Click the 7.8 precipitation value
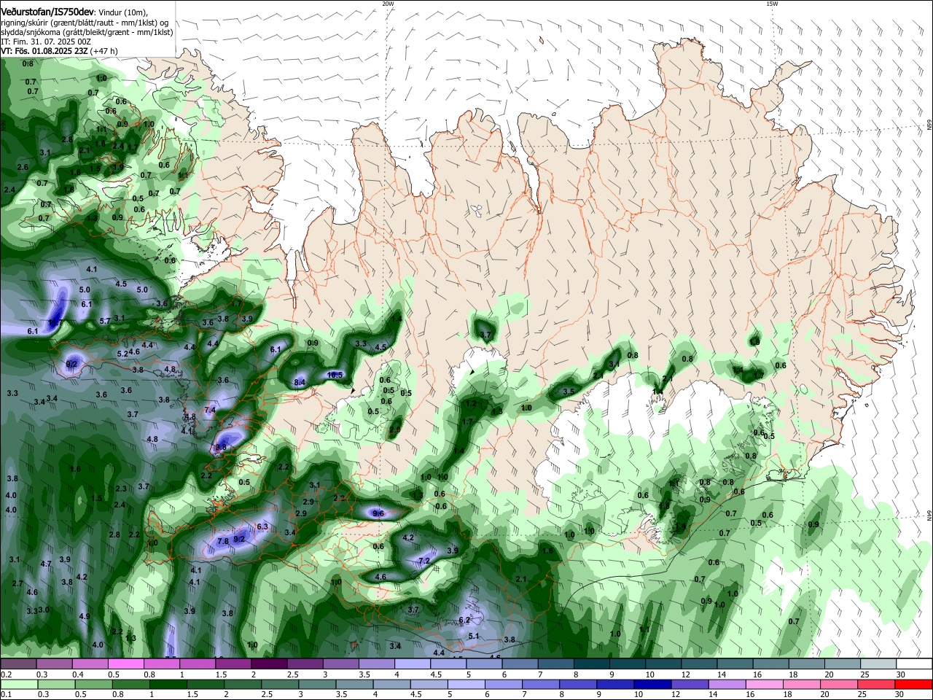This screenshot has width=933, height=700. (223, 541)
